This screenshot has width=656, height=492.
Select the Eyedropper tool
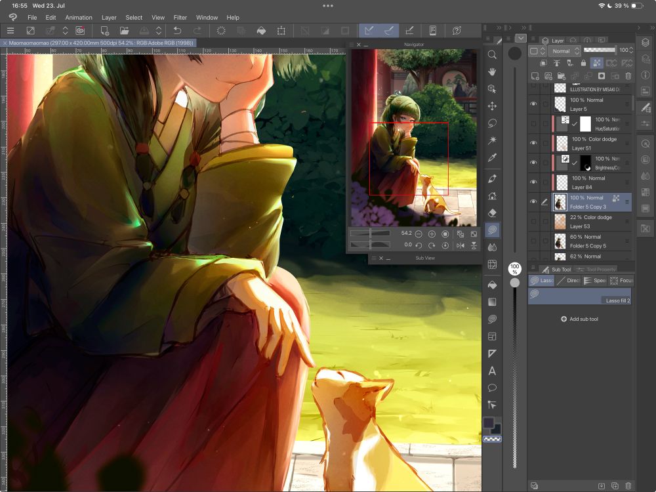pyautogui.click(x=492, y=157)
